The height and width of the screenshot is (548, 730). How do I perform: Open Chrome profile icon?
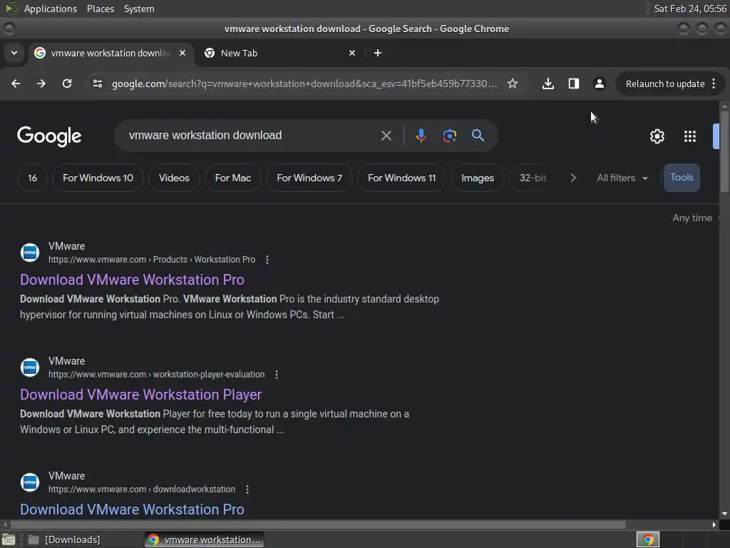599,83
